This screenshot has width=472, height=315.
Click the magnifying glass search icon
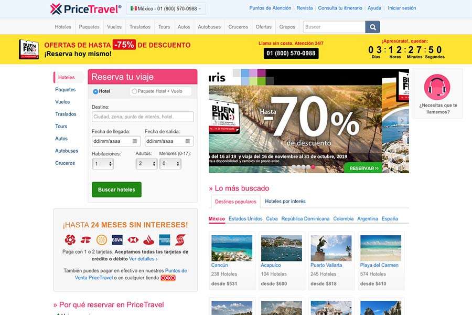coord(373,27)
